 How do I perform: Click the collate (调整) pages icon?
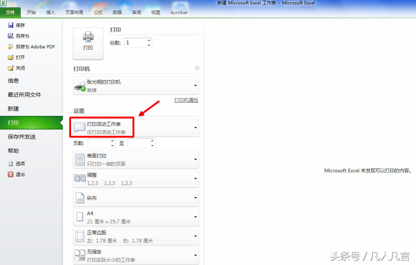point(80,178)
